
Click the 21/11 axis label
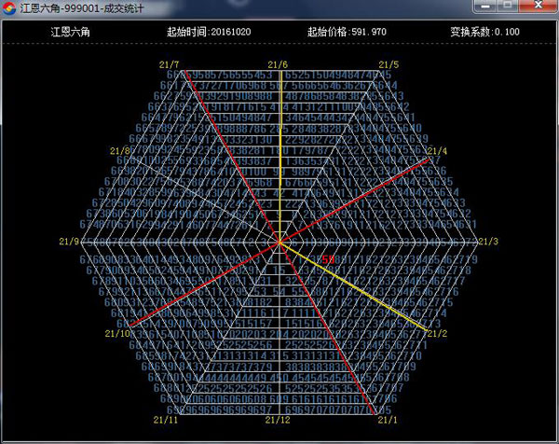tap(166, 420)
